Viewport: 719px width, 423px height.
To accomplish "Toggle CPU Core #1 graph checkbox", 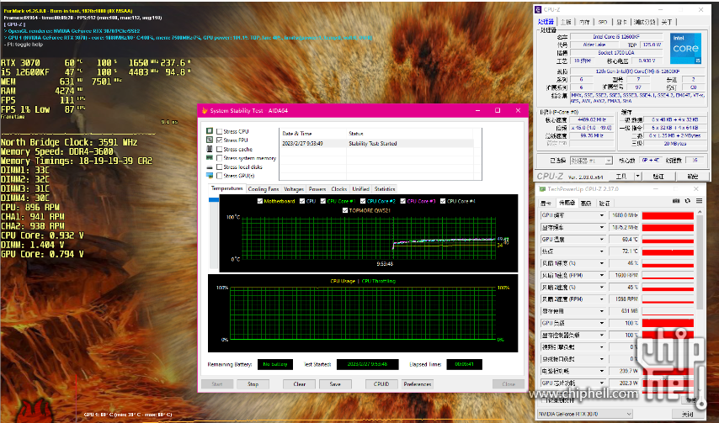I will (322, 201).
